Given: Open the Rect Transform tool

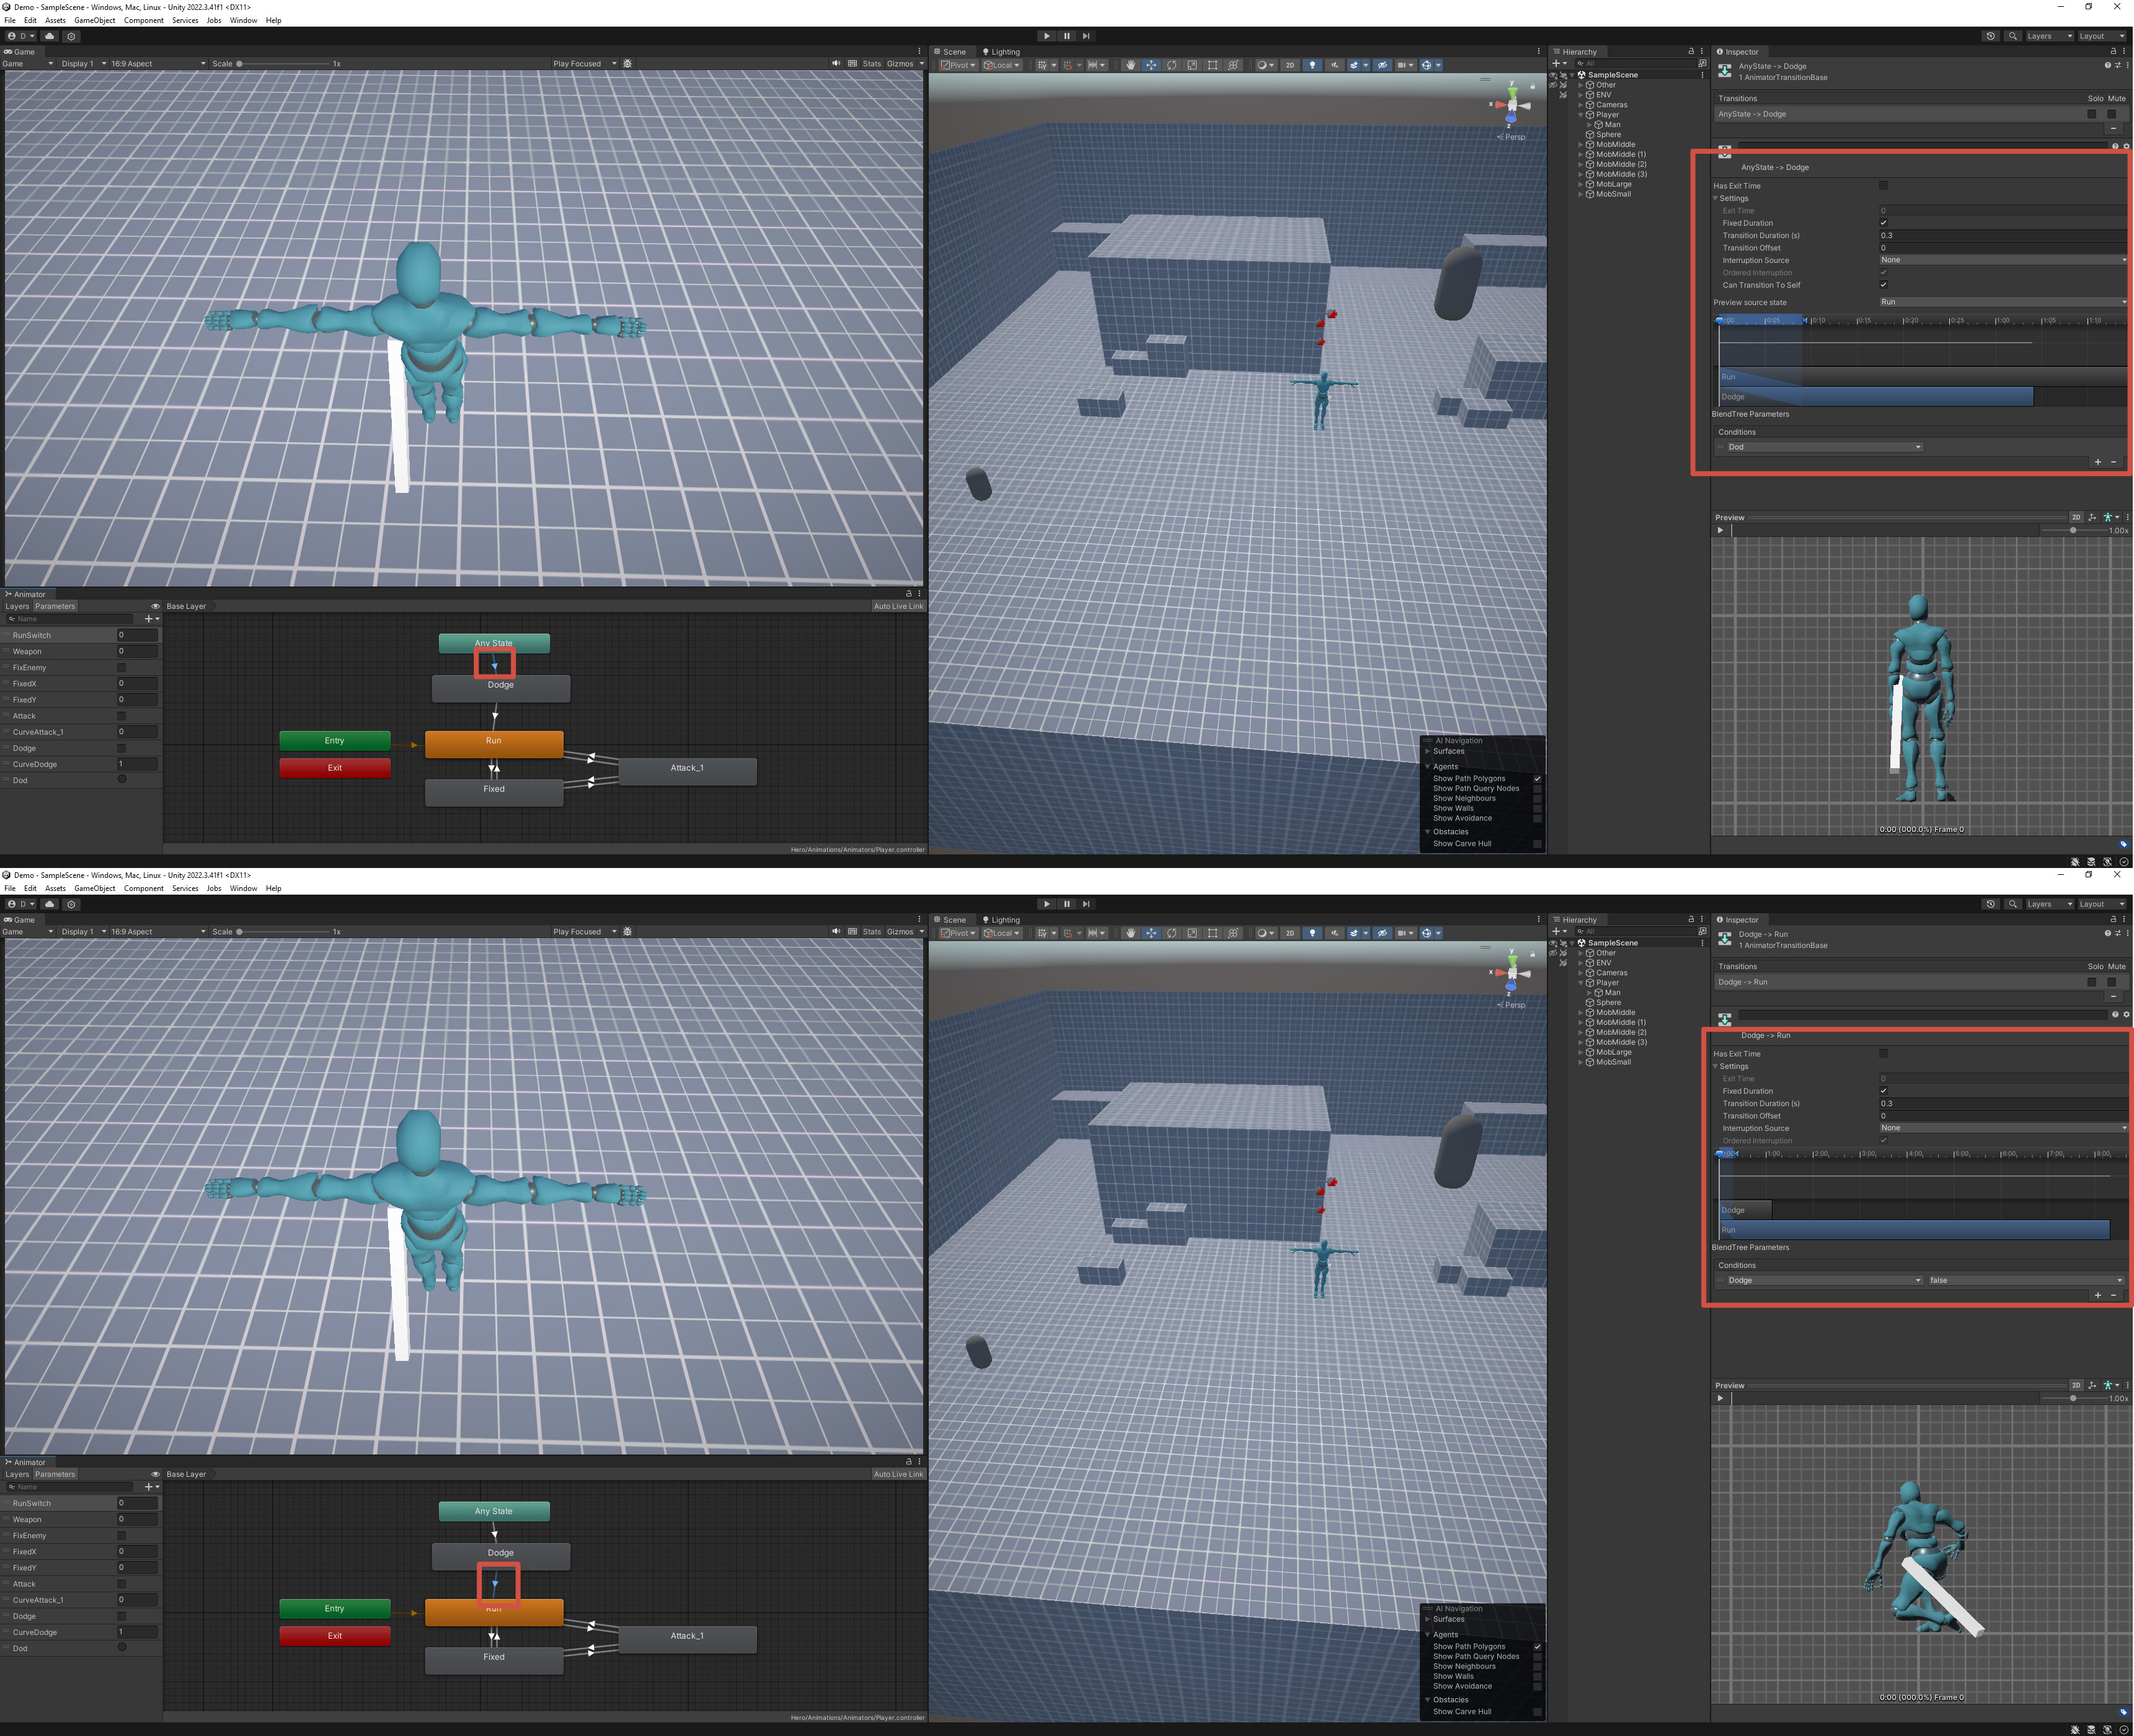Looking at the screenshot, I should pyautogui.click(x=1212, y=64).
